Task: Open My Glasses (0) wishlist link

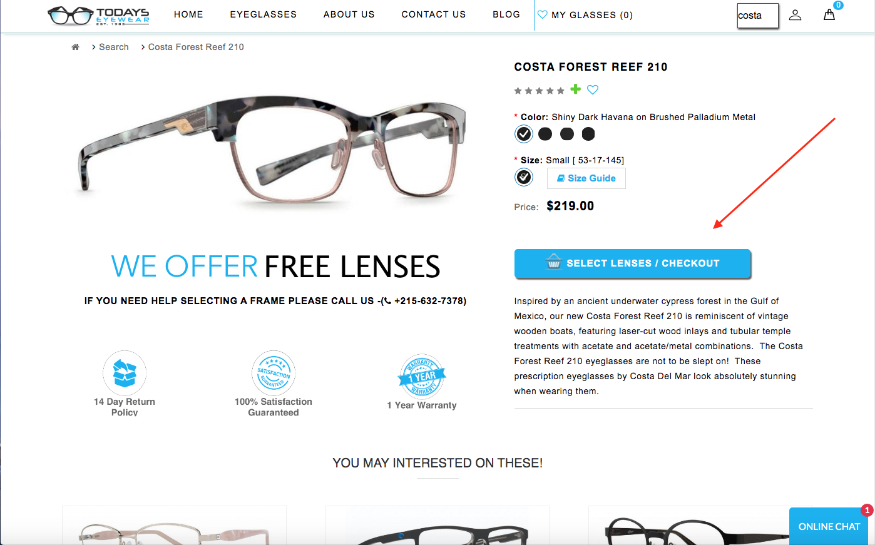Action: coord(585,15)
